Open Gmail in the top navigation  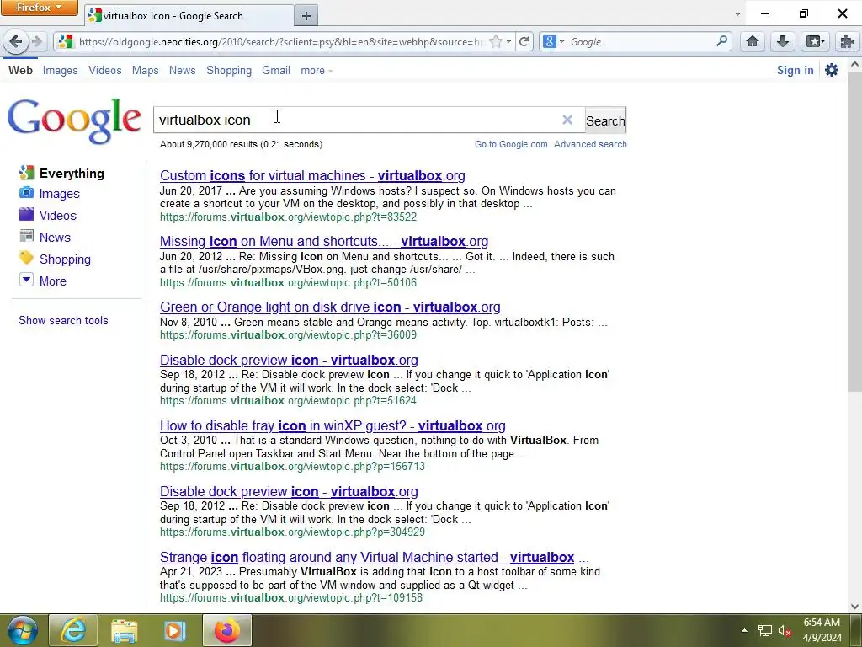coord(276,71)
